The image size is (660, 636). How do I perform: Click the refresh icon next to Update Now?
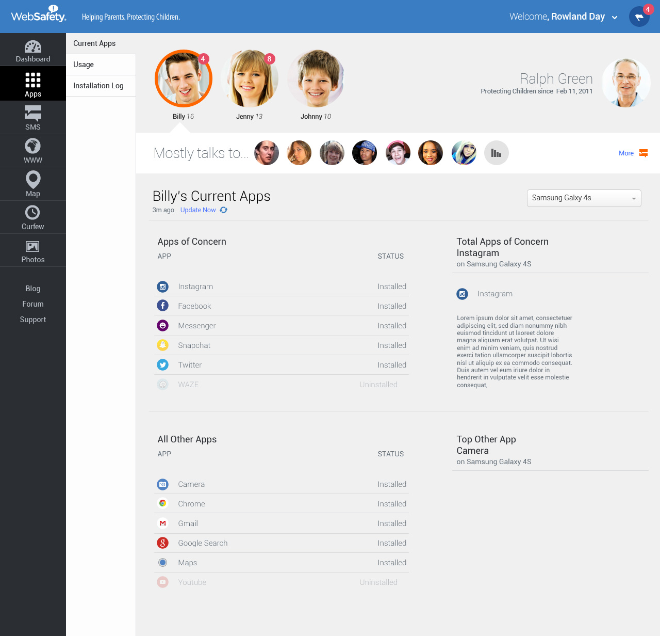pyautogui.click(x=223, y=210)
